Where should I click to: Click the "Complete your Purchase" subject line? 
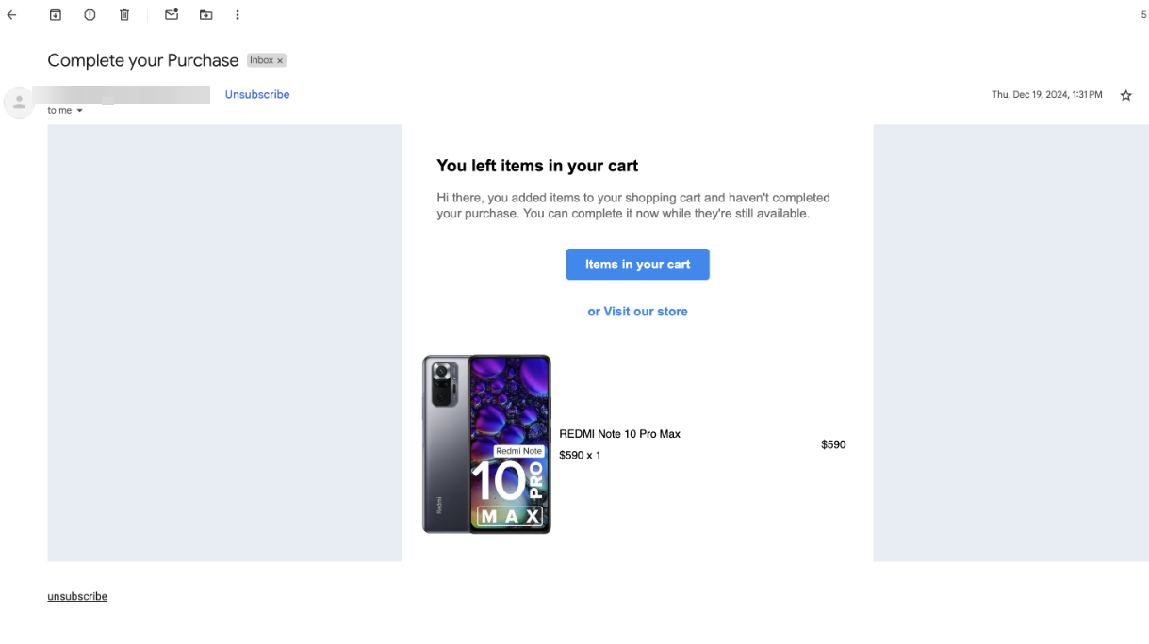[143, 60]
